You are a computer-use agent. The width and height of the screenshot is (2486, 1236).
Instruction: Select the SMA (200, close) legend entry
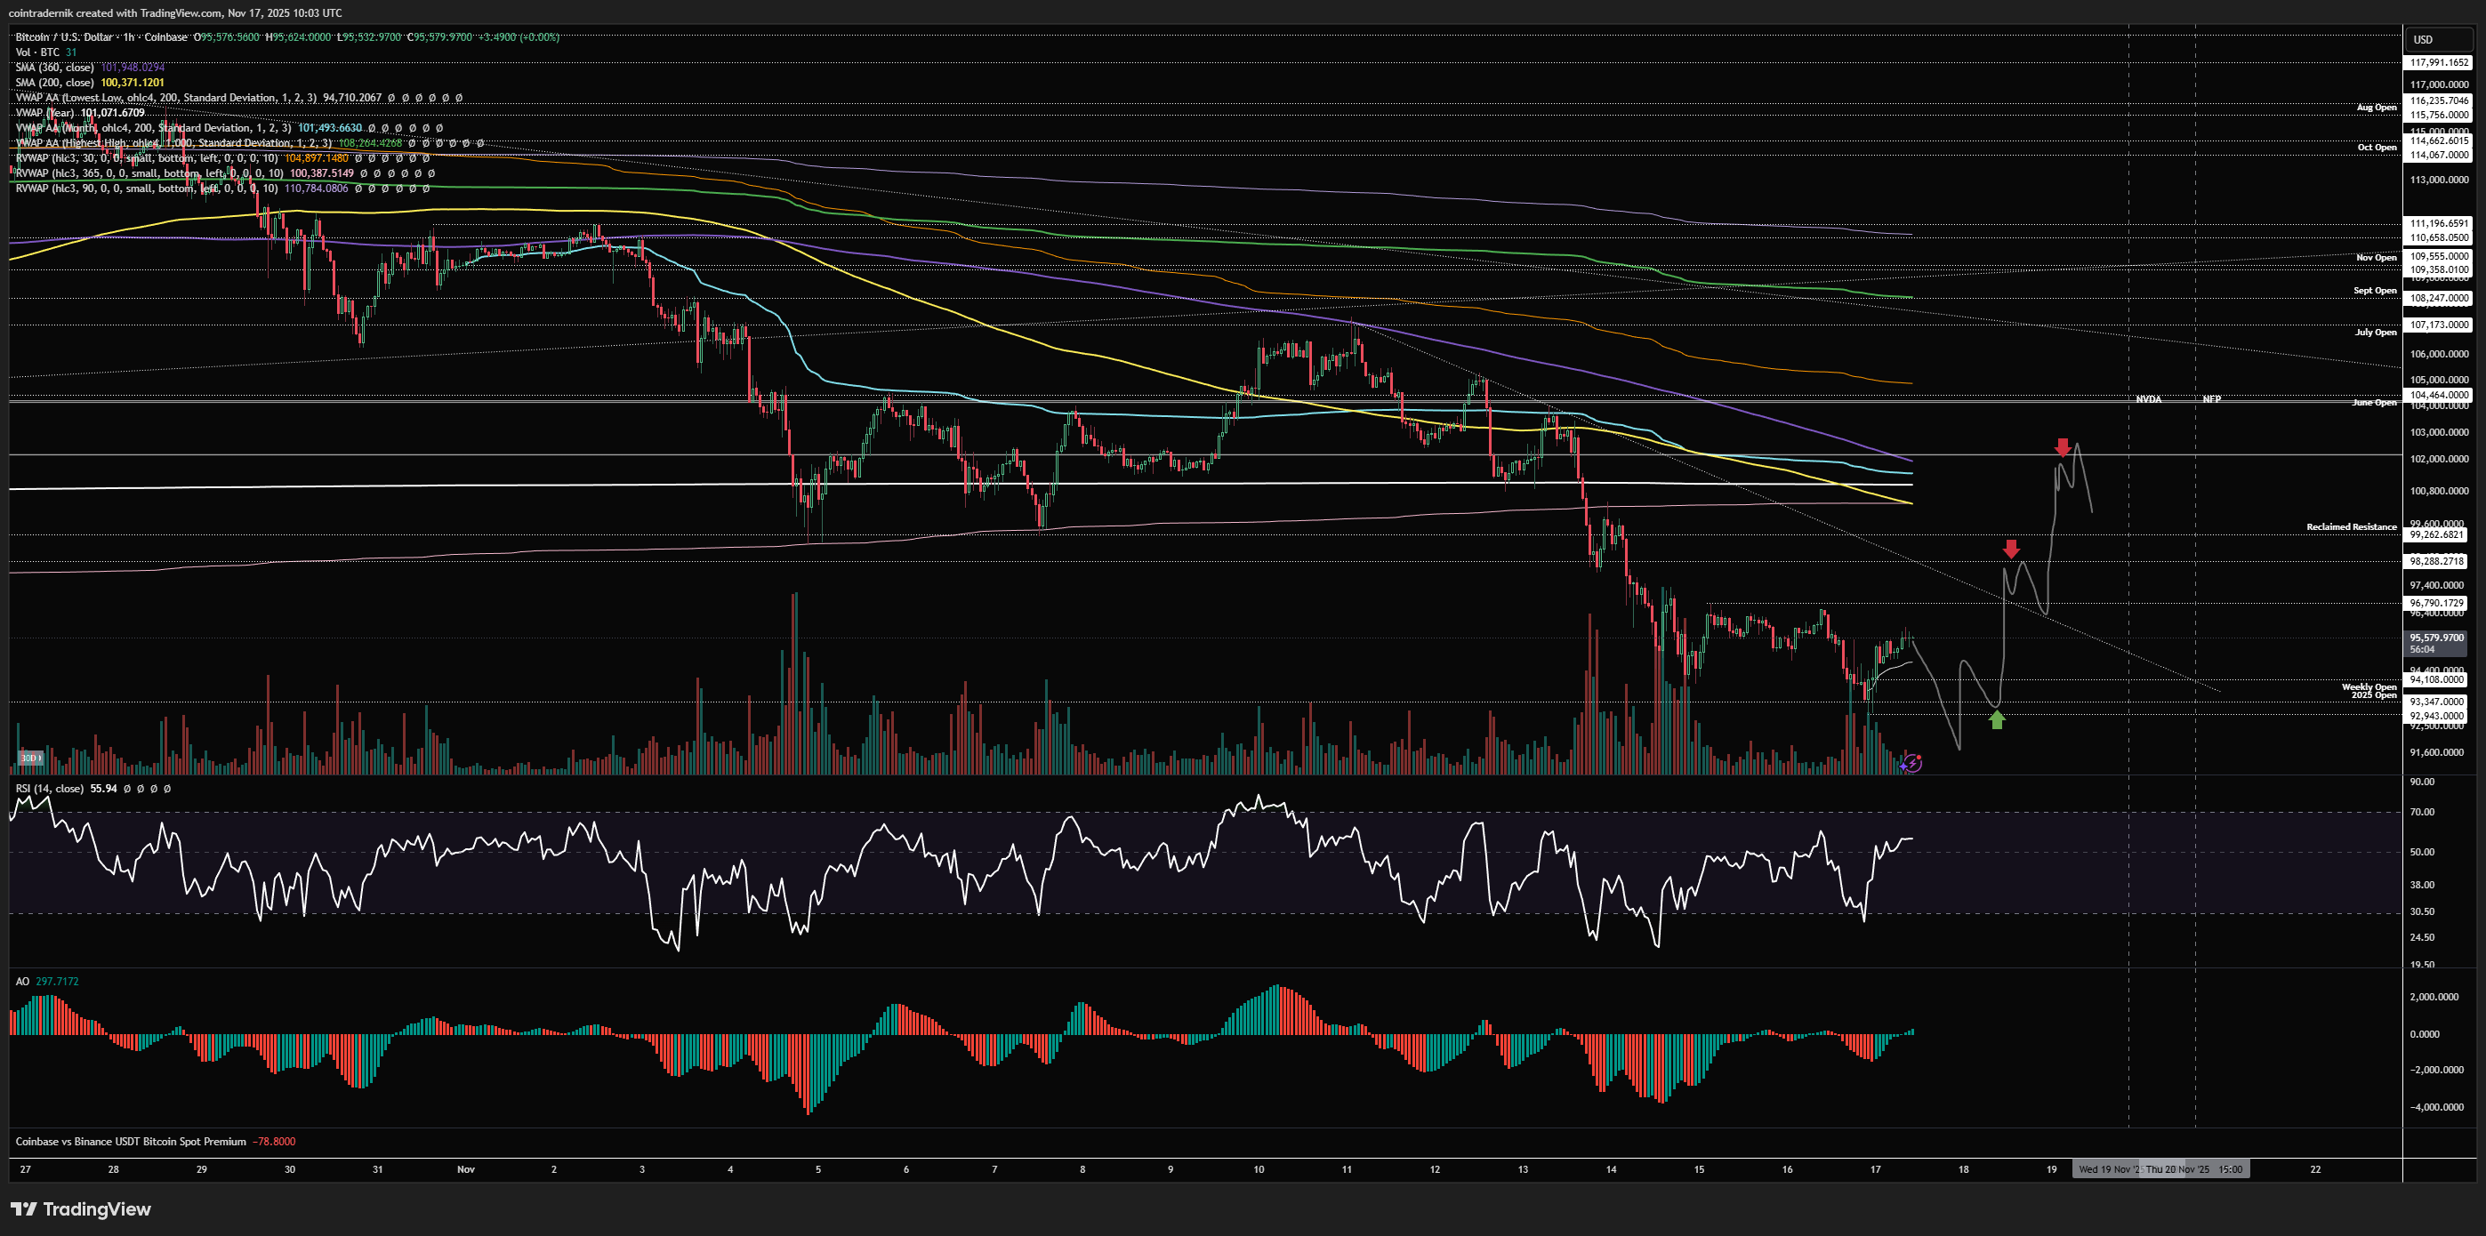tap(56, 83)
